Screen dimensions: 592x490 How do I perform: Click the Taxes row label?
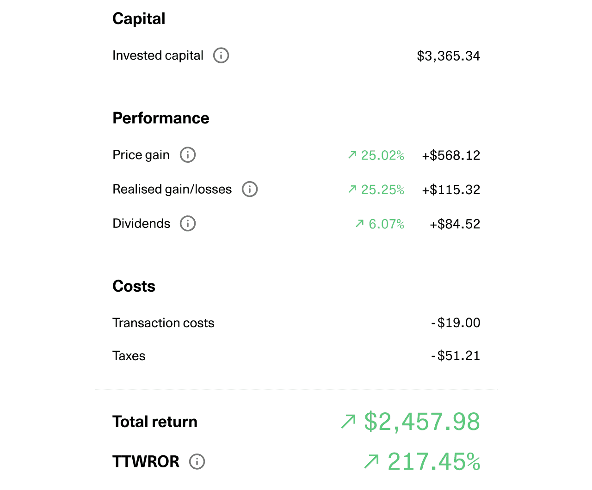tap(129, 356)
